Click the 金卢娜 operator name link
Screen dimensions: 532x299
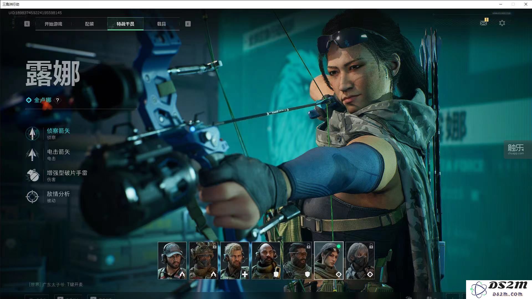pyautogui.click(x=43, y=100)
